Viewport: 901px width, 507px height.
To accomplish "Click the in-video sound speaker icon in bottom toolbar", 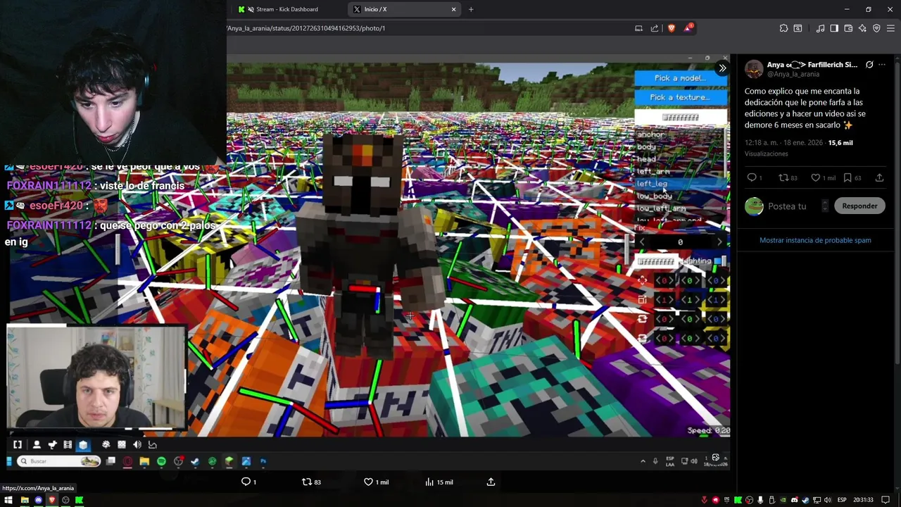I will click(x=137, y=444).
